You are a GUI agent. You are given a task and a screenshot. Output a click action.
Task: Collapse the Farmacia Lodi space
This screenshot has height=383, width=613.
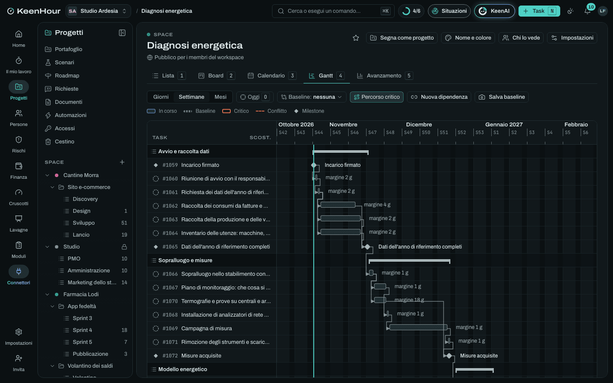click(47, 294)
